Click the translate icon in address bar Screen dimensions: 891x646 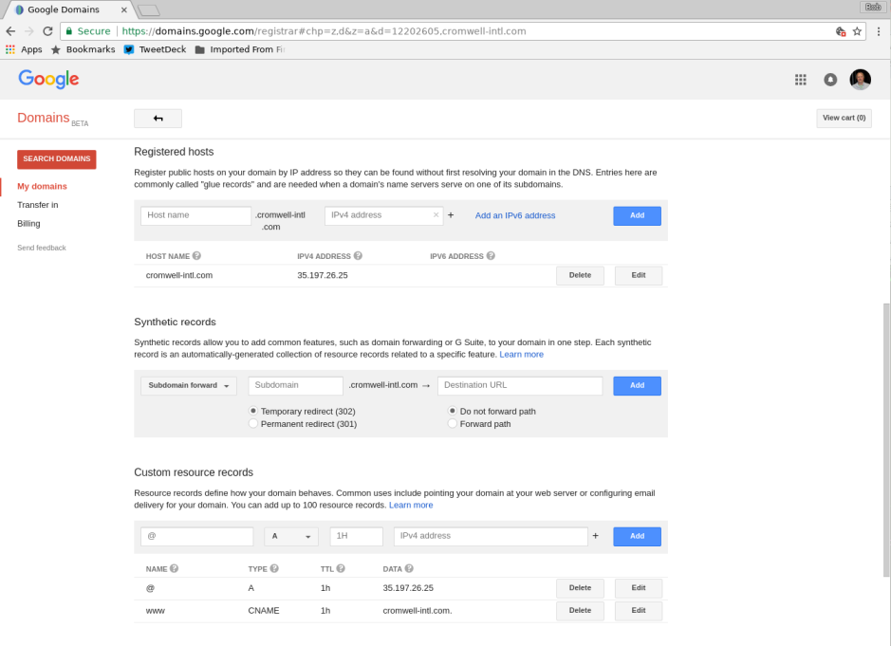click(x=841, y=31)
